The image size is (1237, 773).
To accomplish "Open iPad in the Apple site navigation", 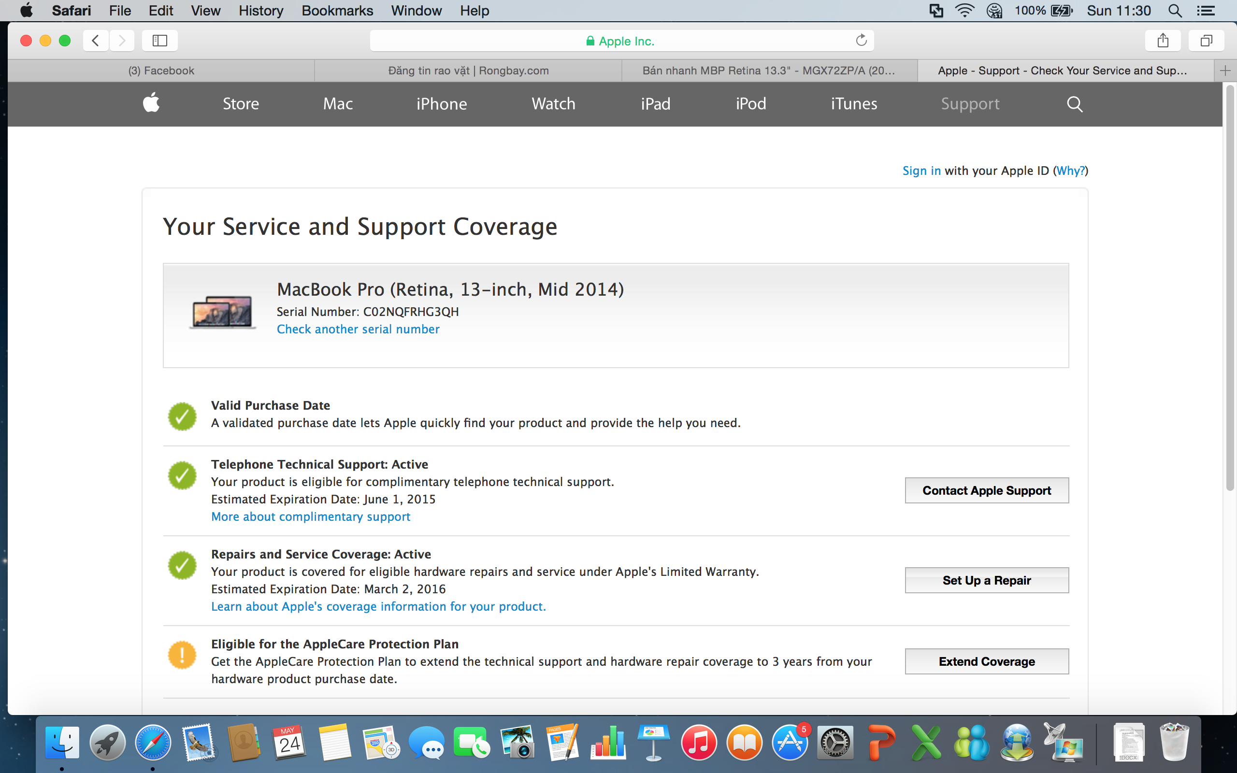I will point(655,104).
